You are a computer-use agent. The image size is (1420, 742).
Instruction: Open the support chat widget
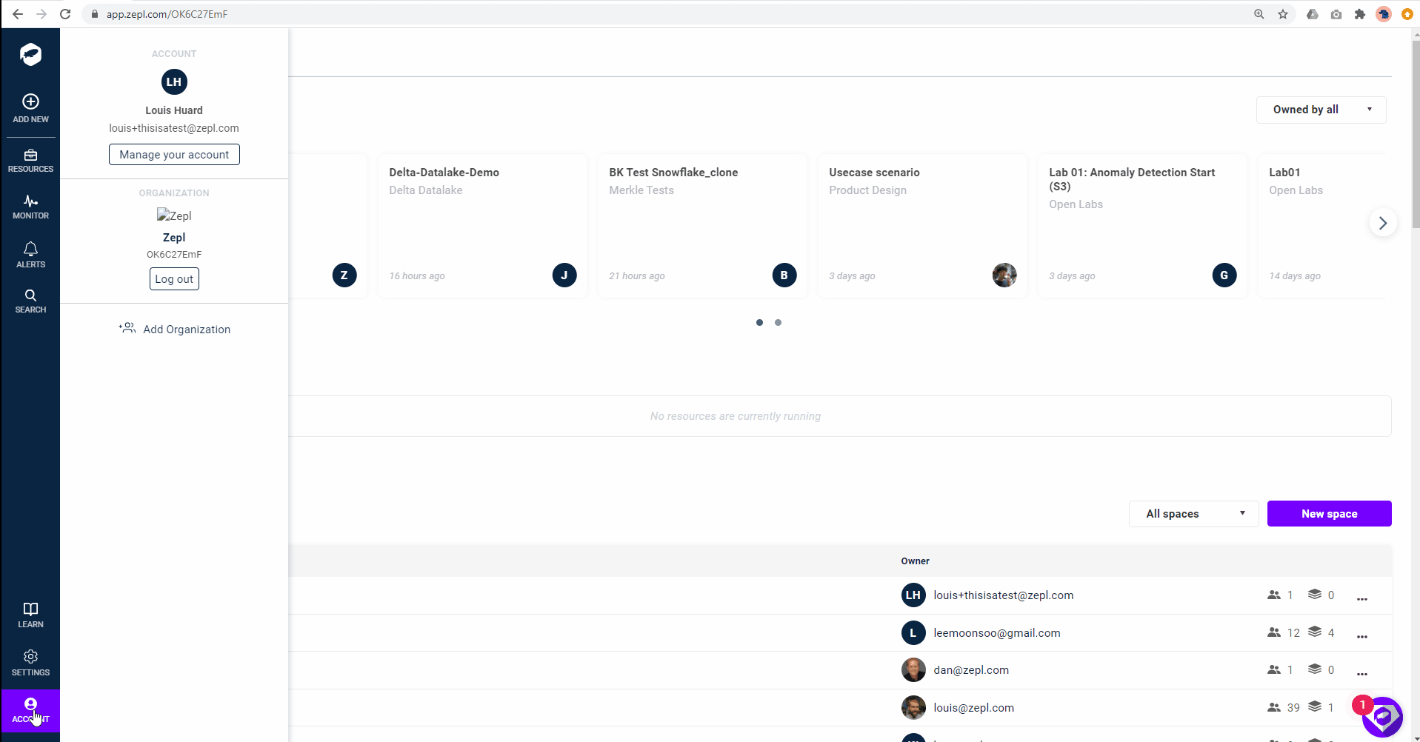point(1382,716)
